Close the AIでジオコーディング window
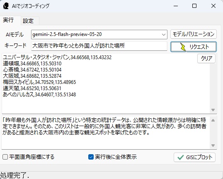Image resolution: width=223 pixels, height=179 pixels. 213,6
